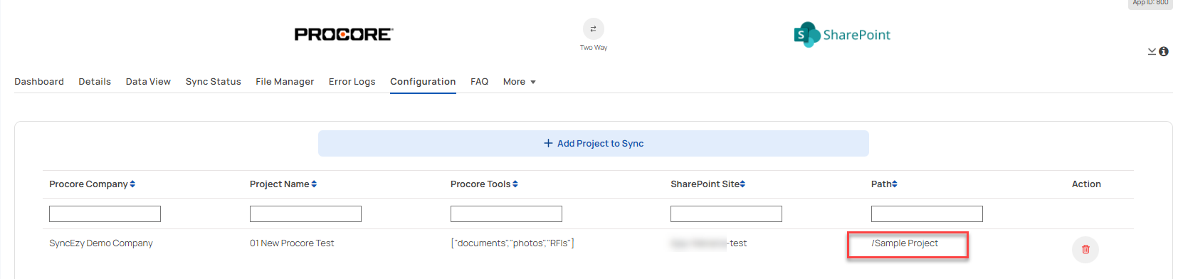The width and height of the screenshot is (1183, 279).
Task: Focus the Procore Tools filter field
Action: click(x=506, y=214)
